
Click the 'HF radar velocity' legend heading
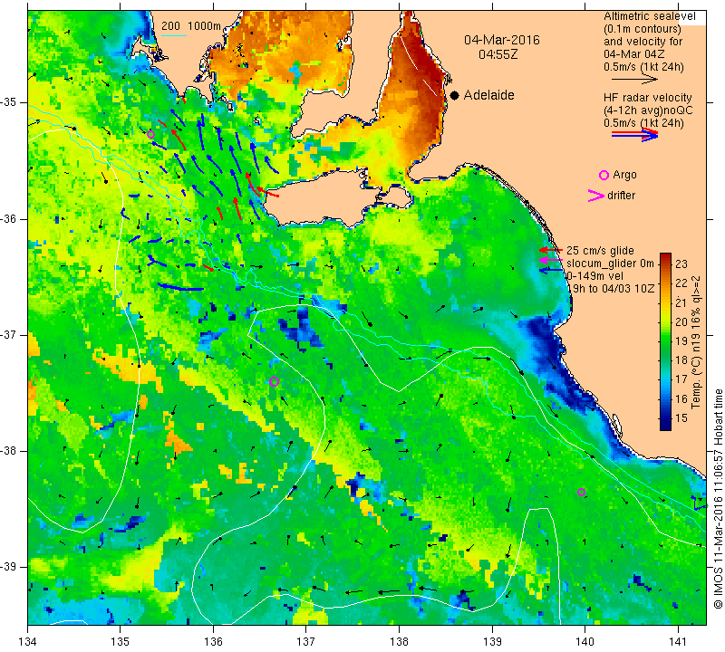point(647,98)
